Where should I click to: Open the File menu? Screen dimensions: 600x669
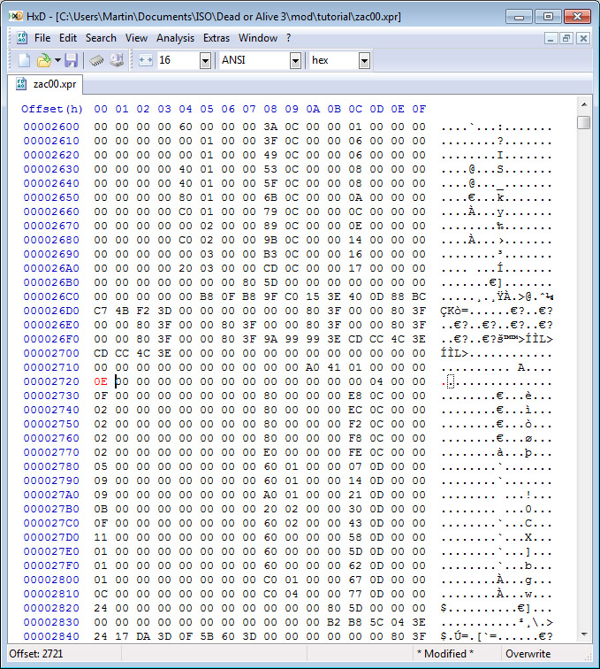point(42,38)
